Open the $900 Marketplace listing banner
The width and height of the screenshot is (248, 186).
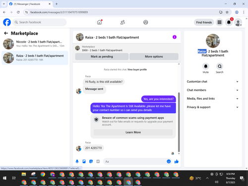pos(126,49)
